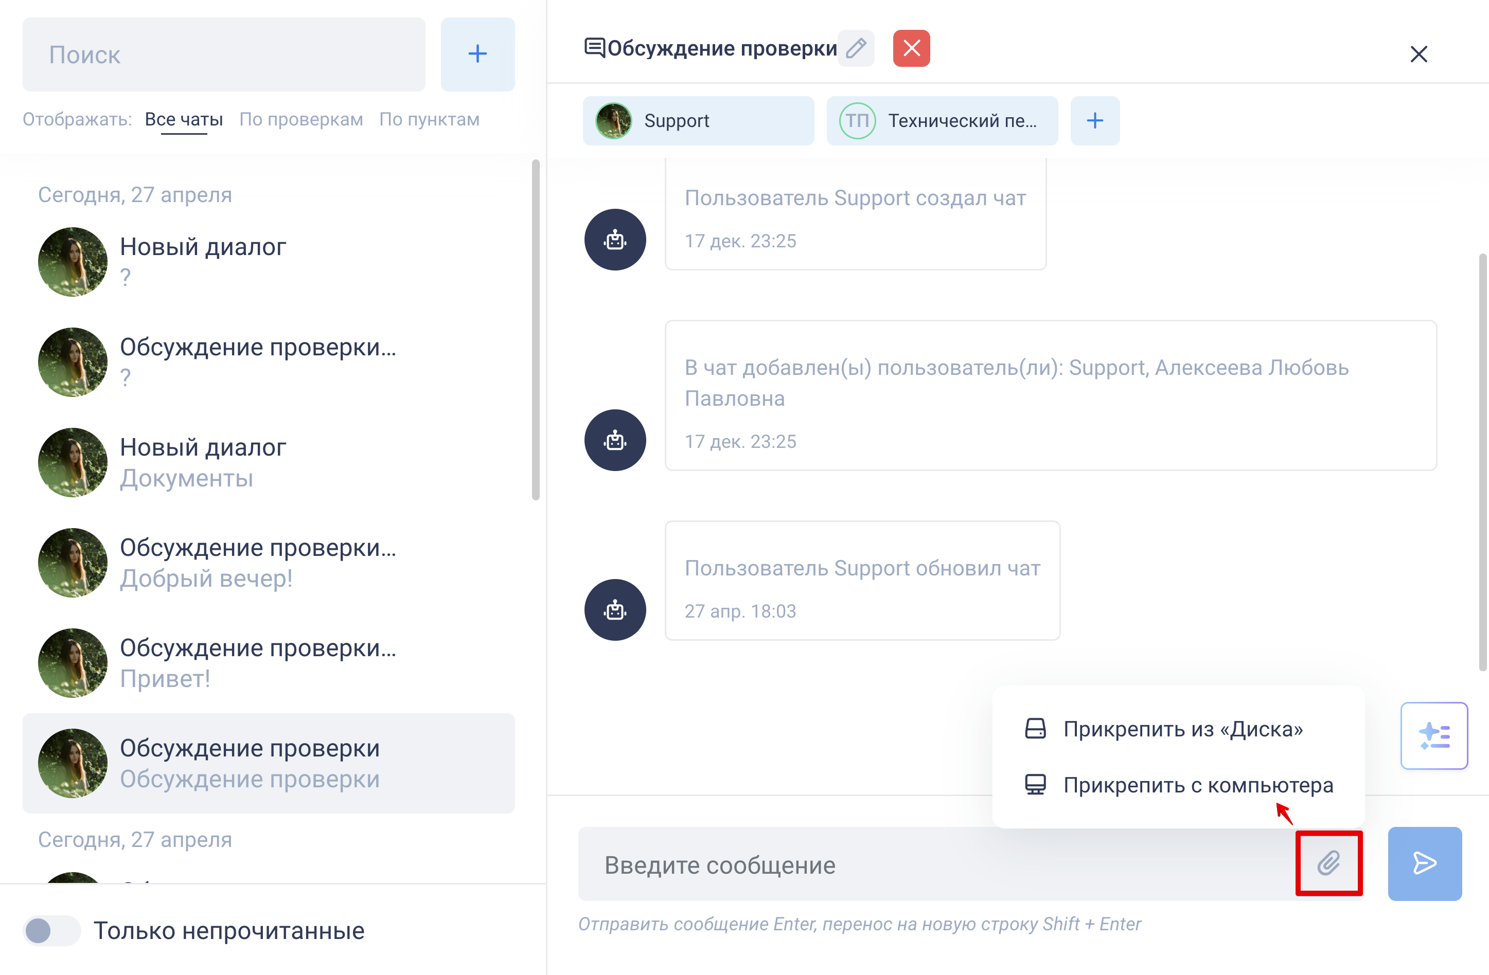Open chat with 'Привет!' preview

click(x=269, y=663)
